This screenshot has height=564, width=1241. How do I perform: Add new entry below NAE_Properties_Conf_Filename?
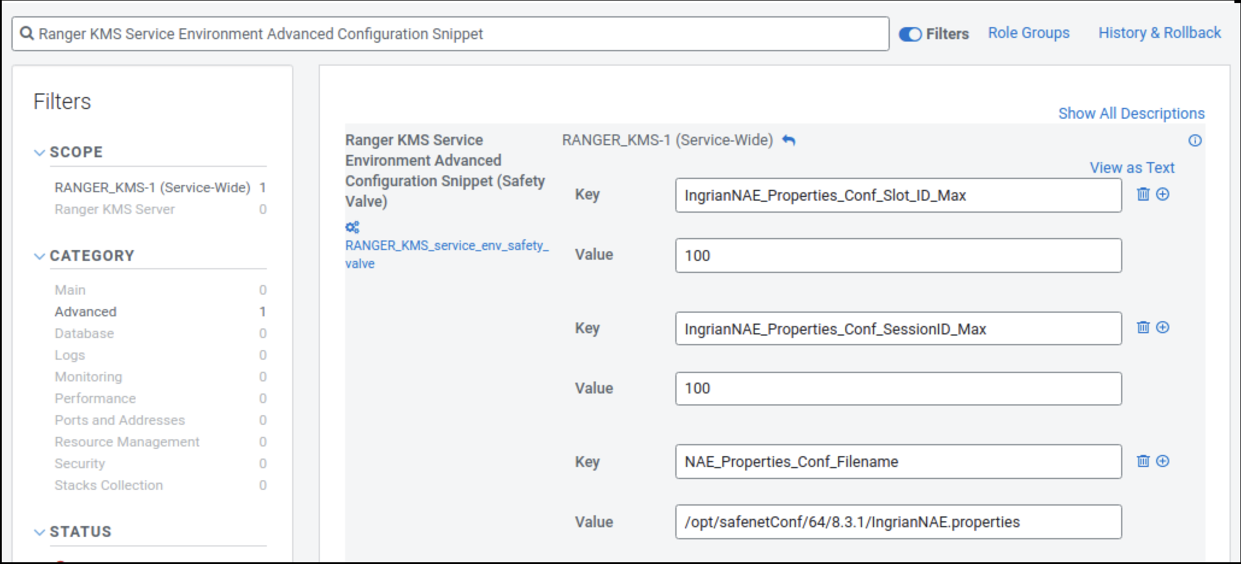click(x=1163, y=461)
